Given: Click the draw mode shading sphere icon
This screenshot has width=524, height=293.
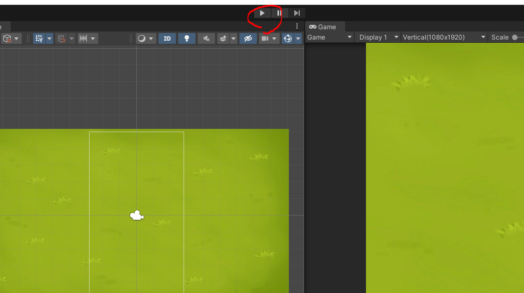Looking at the screenshot, I should tap(141, 38).
